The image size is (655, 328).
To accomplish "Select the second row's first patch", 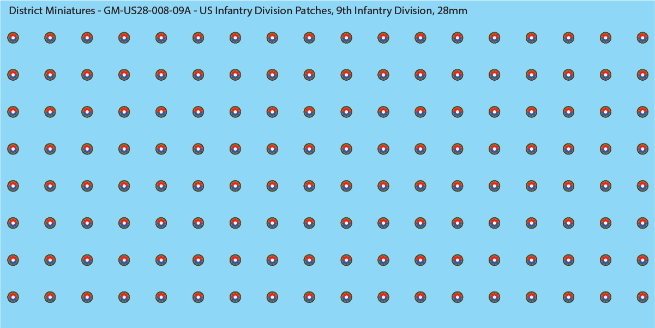I will [13, 75].
